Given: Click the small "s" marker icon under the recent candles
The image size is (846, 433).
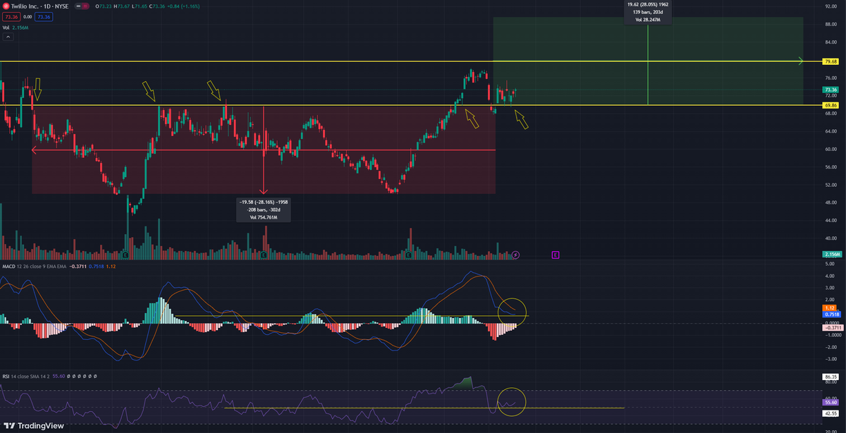Looking at the screenshot, I should tap(515, 255).
